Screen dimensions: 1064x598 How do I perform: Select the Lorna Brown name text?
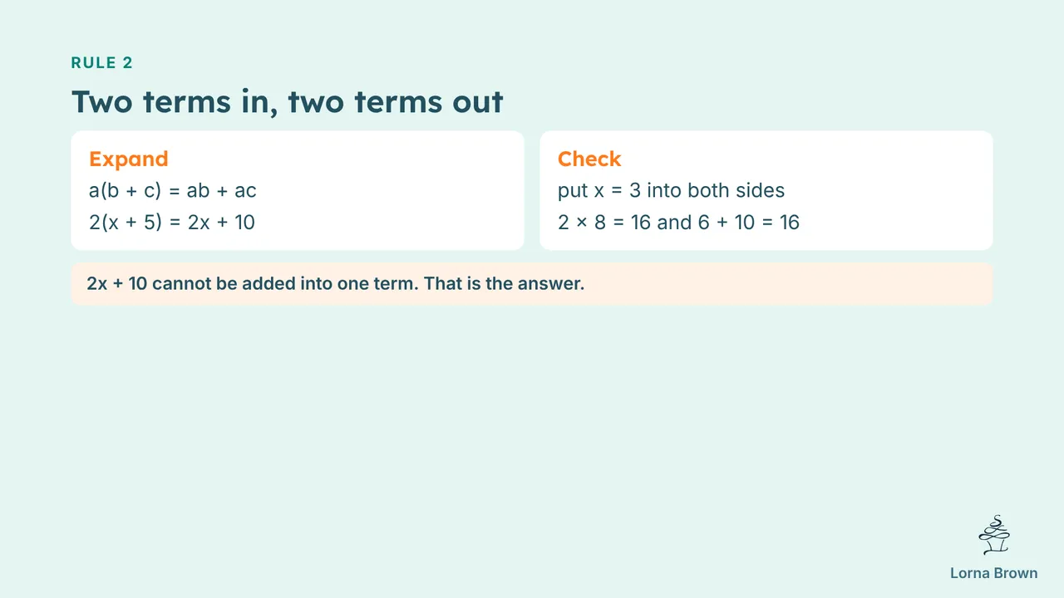tap(994, 573)
